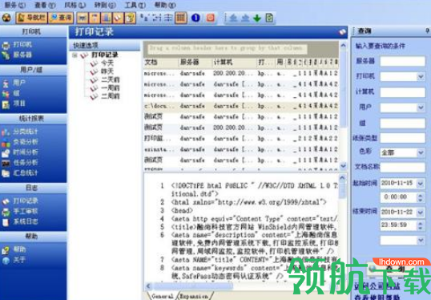The height and width of the screenshot is (300, 431).
Task: Open the 色彩 dropdown showing 全部
Action: (x=421, y=152)
